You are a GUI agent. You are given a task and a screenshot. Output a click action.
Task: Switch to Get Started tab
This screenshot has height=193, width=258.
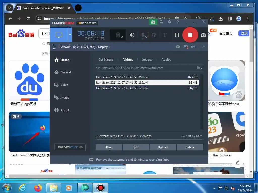click(106, 60)
